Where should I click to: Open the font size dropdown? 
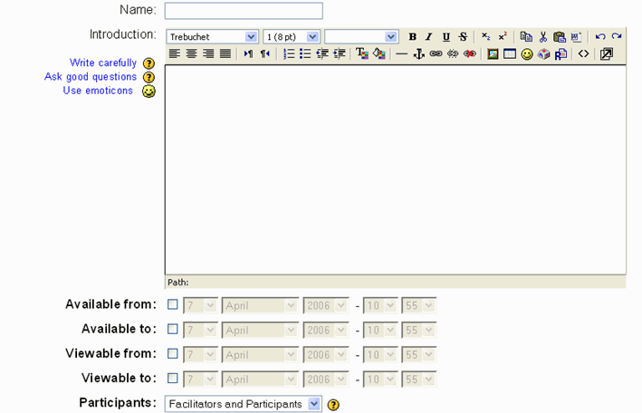[292, 37]
